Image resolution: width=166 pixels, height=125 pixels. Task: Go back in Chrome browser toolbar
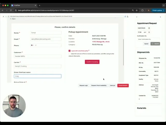(3, 10)
